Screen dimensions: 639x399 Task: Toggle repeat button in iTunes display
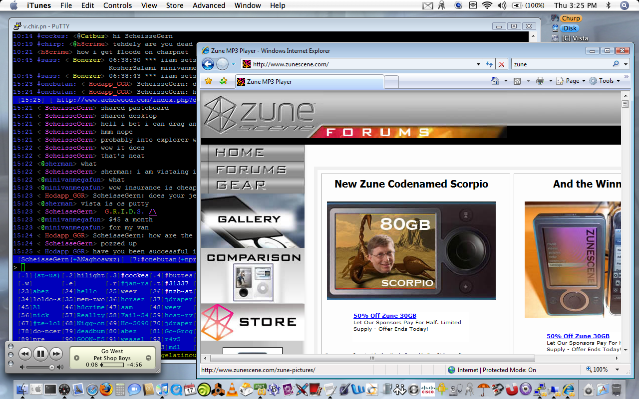[148, 358]
